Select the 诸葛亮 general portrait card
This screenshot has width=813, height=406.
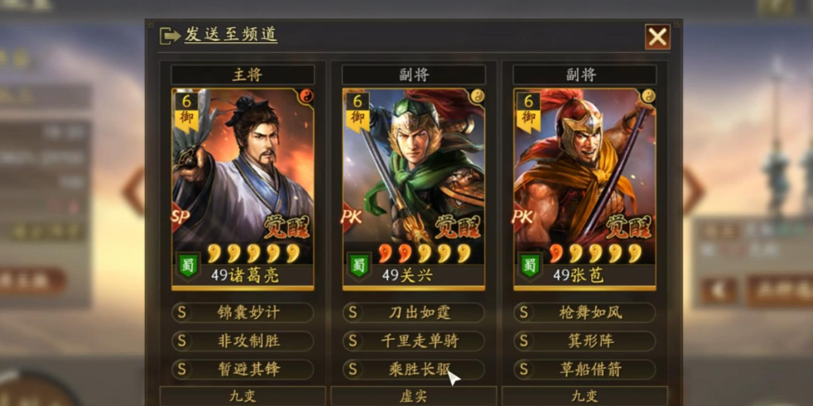[243, 189]
